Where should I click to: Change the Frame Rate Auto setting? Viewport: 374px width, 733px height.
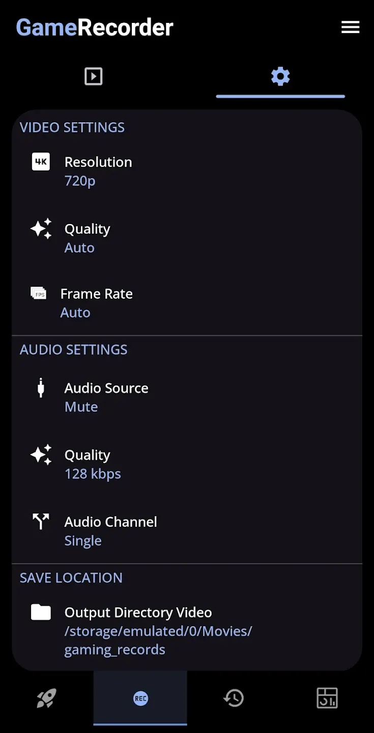96,303
